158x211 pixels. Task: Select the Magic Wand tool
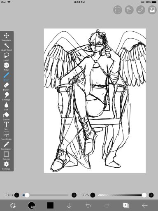pyautogui.click(x=6, y=47)
